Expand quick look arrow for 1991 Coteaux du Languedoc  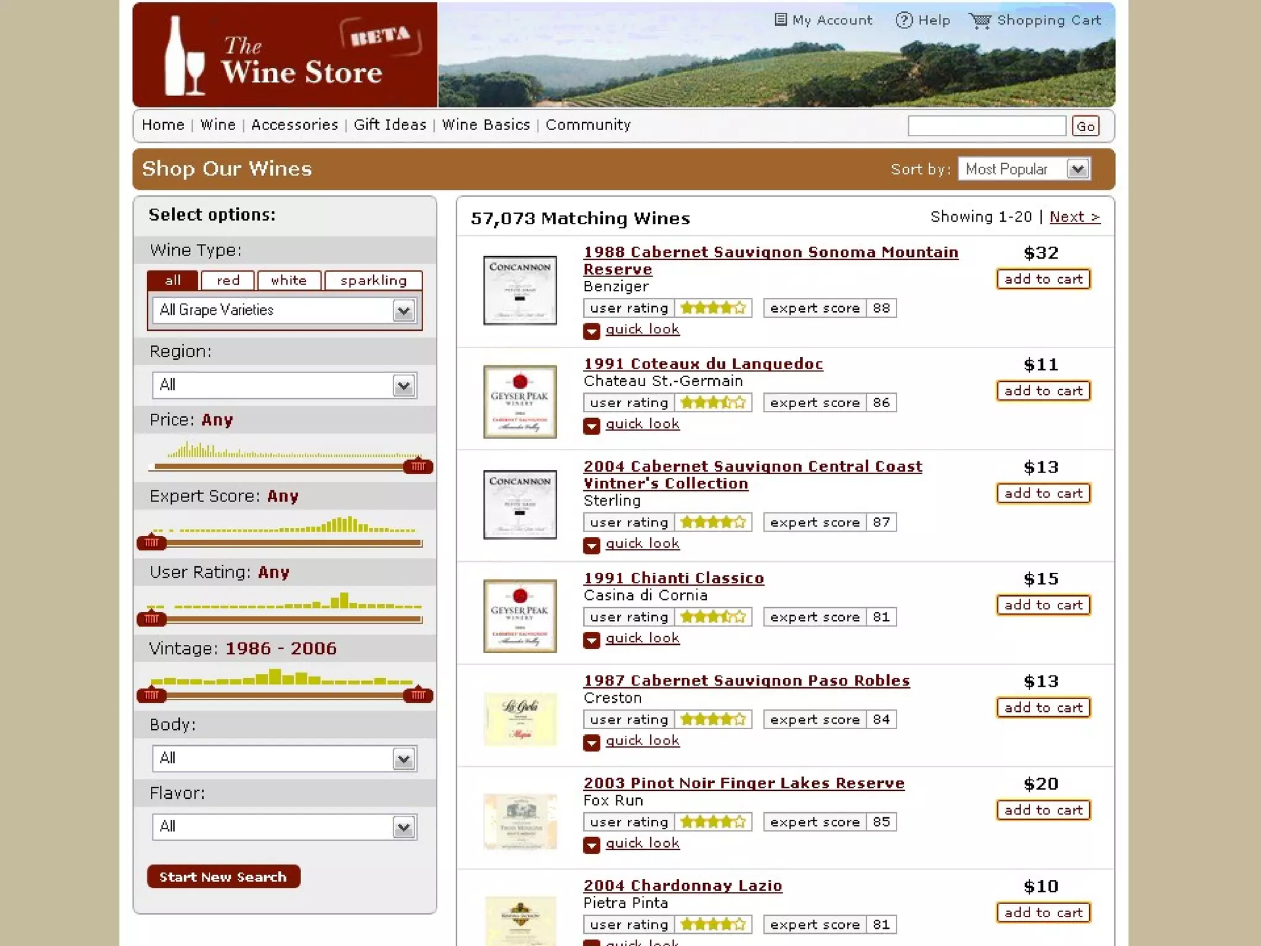pos(591,426)
